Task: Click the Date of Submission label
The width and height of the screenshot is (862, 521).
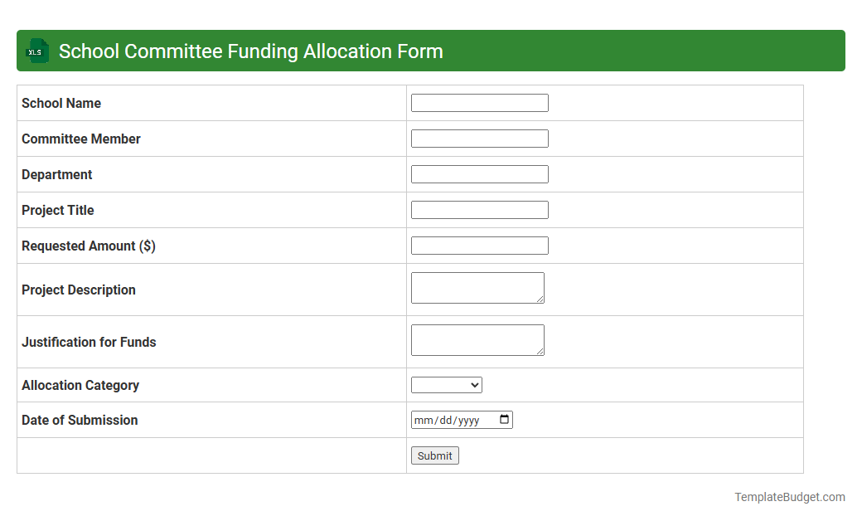Action: (x=79, y=420)
